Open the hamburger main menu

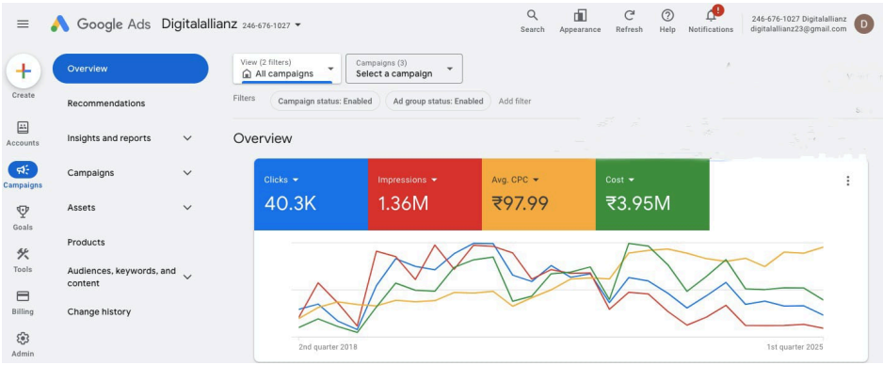pyautogui.click(x=24, y=24)
